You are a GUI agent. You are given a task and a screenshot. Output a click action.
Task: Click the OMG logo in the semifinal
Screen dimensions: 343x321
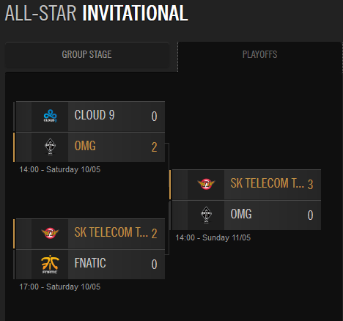coord(50,147)
